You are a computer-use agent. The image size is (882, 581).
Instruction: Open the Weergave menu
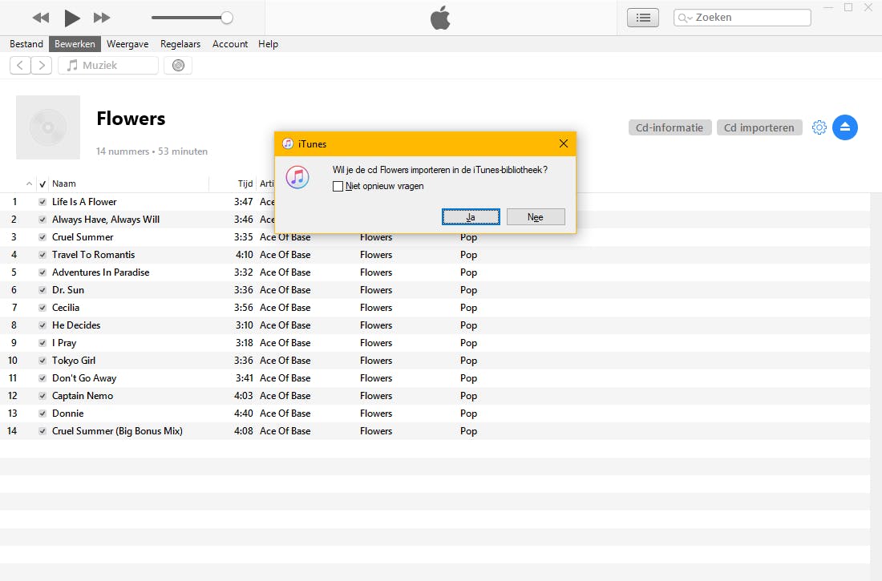(127, 44)
